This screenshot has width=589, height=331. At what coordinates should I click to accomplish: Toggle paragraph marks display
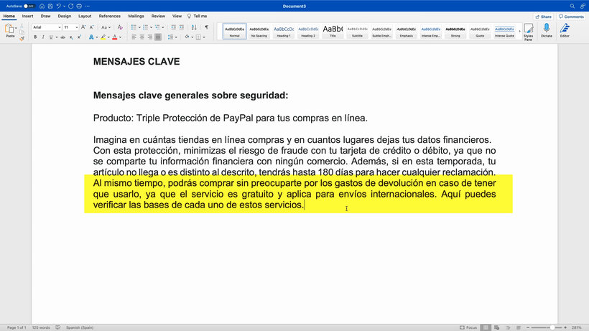pyautogui.click(x=207, y=27)
